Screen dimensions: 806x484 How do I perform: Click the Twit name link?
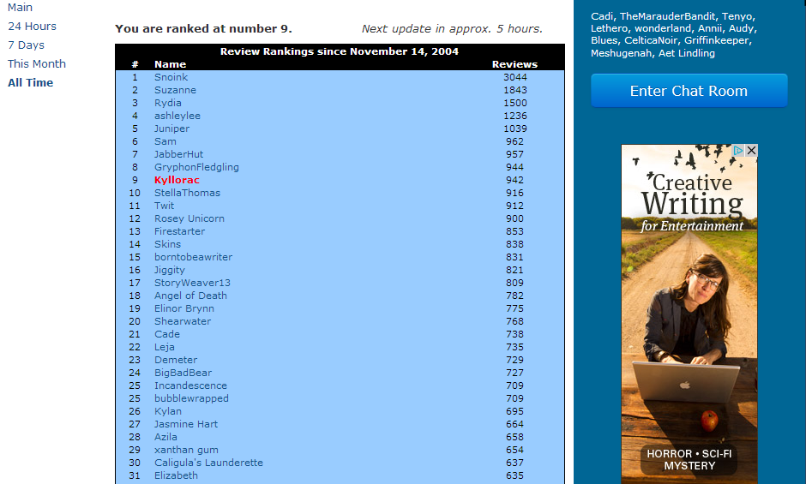[x=164, y=206]
